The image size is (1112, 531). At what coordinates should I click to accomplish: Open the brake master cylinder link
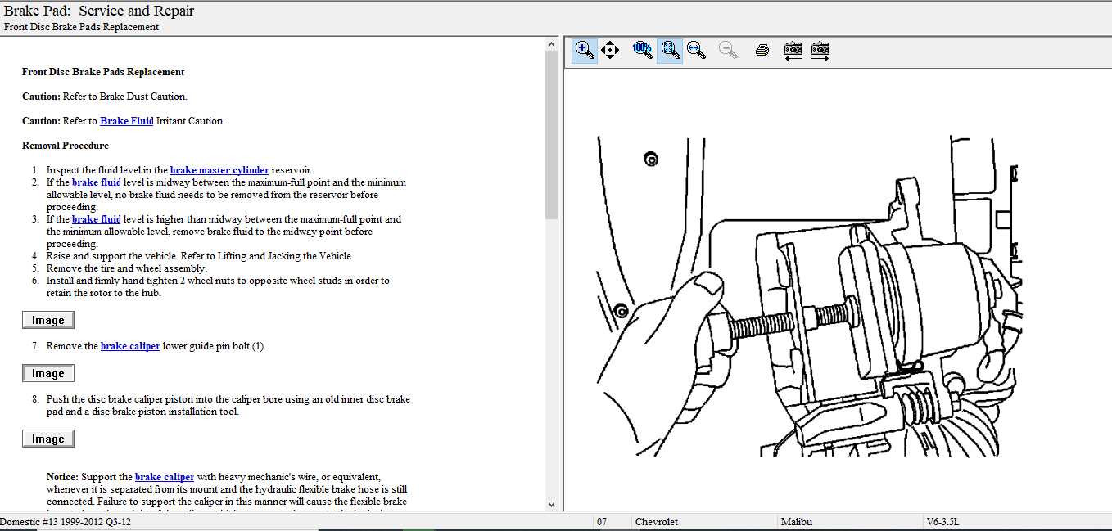pos(219,170)
